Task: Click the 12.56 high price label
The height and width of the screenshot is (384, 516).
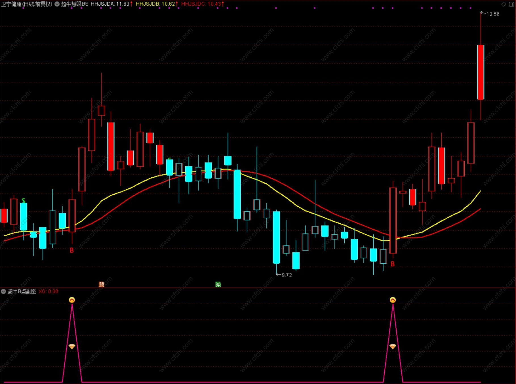Action: [x=493, y=14]
